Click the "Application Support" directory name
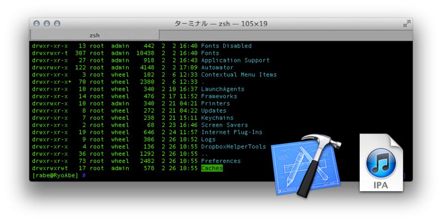Viewport: 442px width, 222px height. [235, 60]
